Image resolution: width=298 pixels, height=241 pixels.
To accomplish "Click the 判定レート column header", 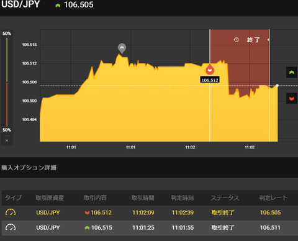I will [x=273, y=198].
